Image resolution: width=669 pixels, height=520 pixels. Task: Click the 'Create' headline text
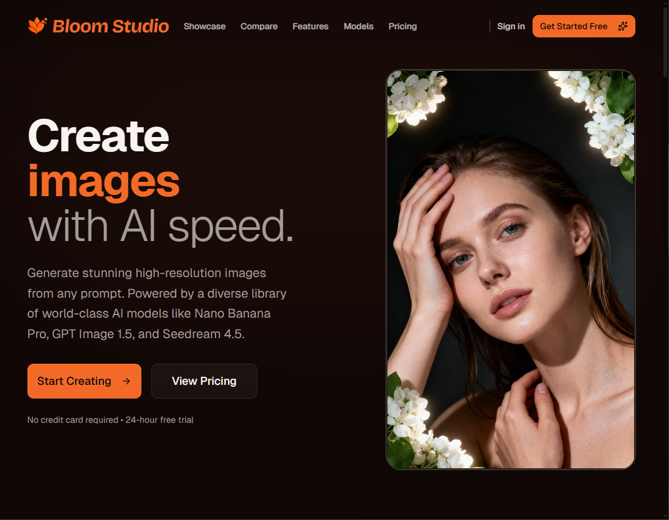[x=97, y=136]
